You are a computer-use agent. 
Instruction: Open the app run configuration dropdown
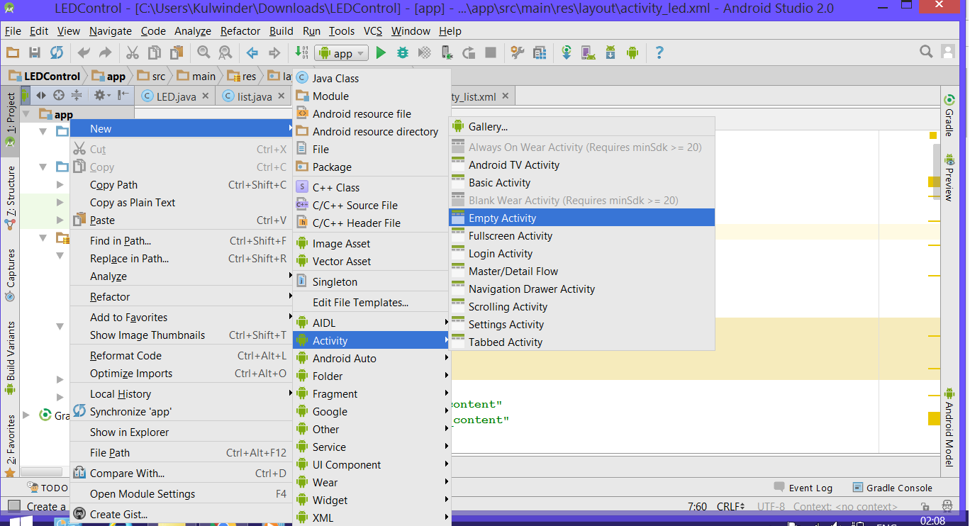click(342, 53)
